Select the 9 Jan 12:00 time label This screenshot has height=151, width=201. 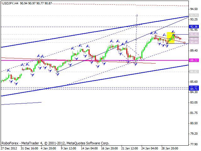tap(68, 148)
